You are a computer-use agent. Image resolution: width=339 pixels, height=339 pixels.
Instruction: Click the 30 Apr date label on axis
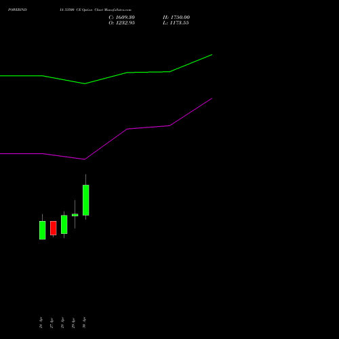click(84, 323)
